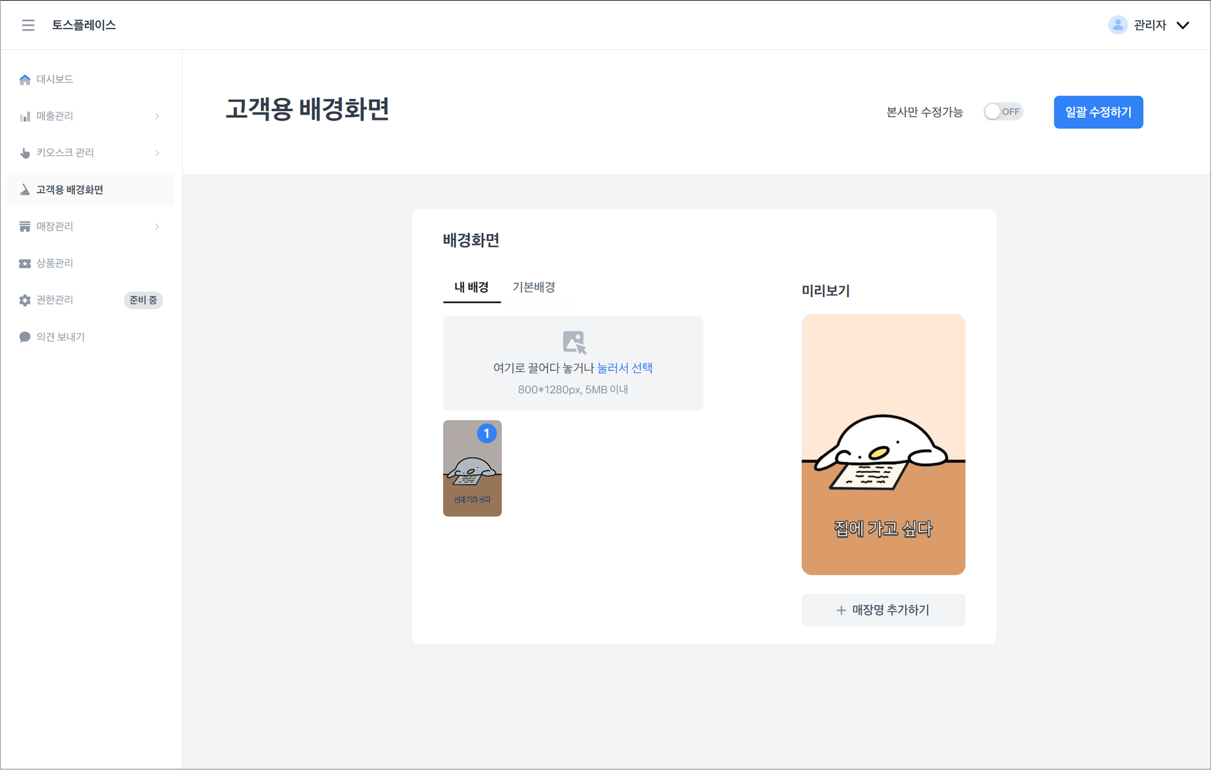Screen dimensions: 1211x770
Task: Click the 대시보드 home icon
Action: pyautogui.click(x=25, y=80)
